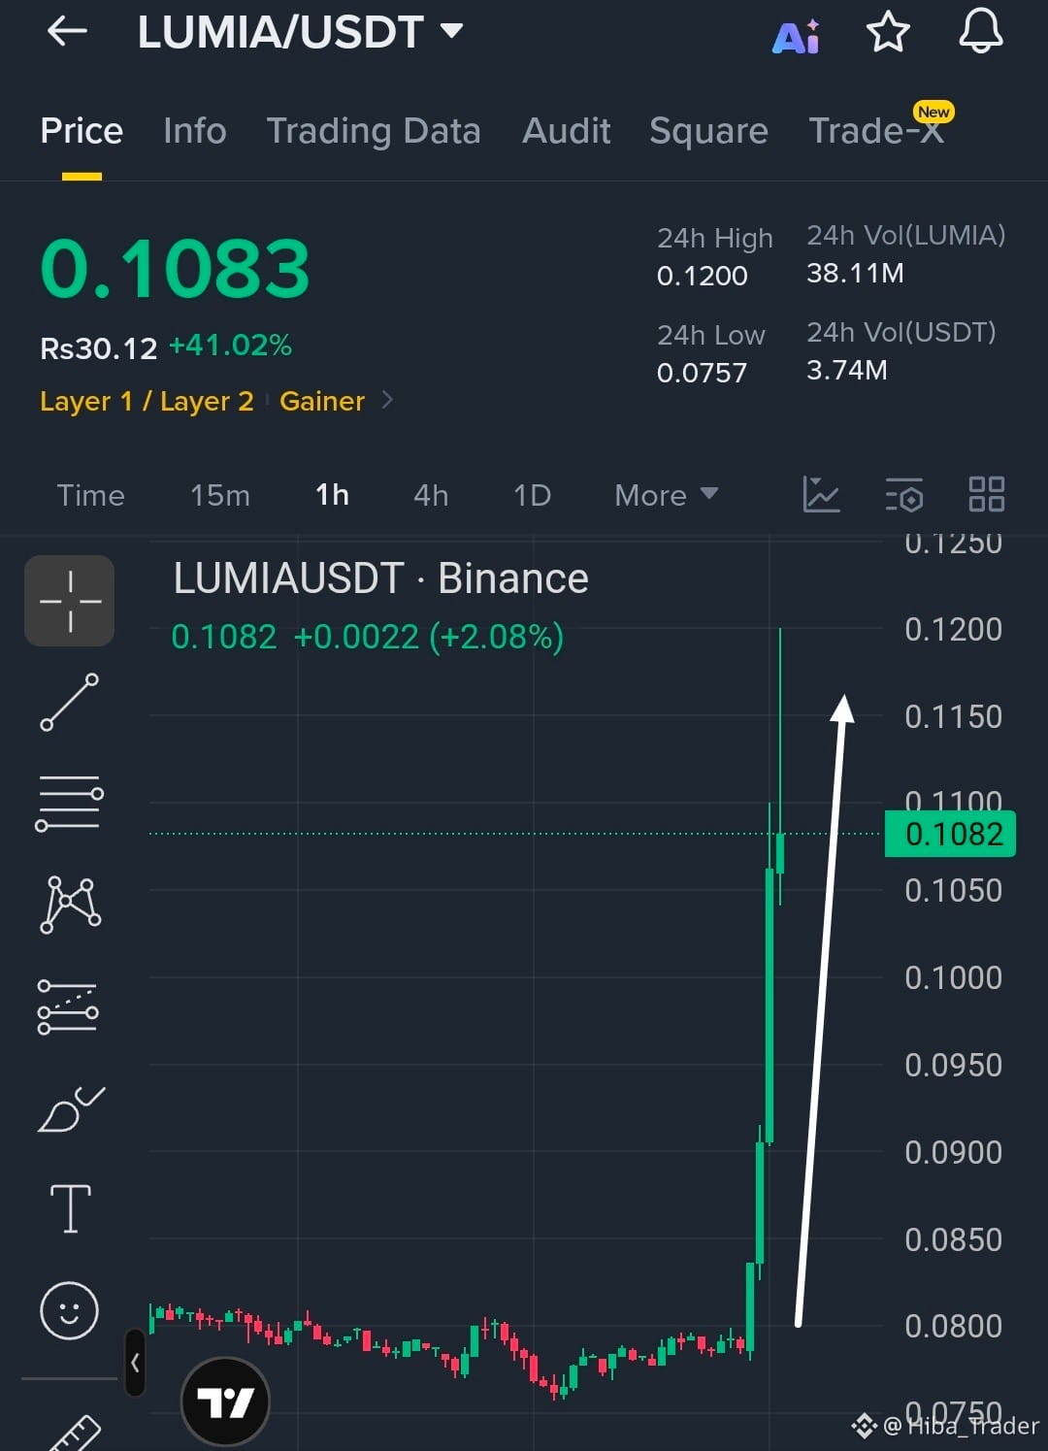Open the chart settings list icon

(904, 494)
